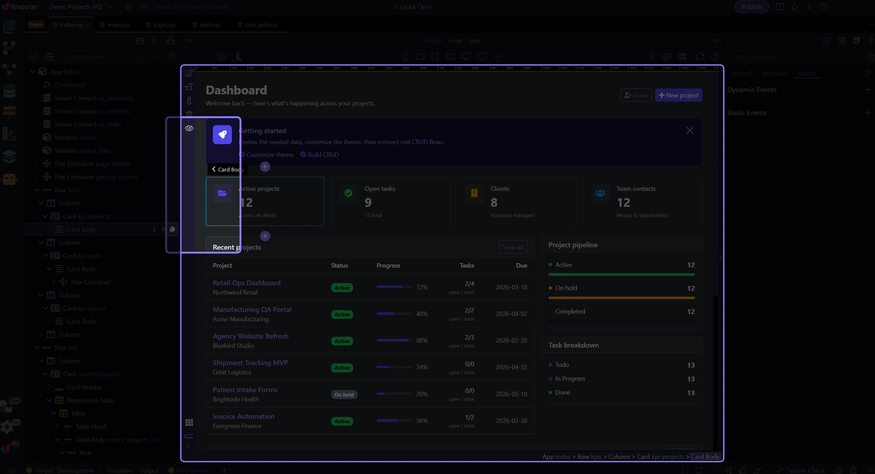Screen dimensions: 875x474
Task: Expand the Flex Container page-header node
Action: (37, 164)
